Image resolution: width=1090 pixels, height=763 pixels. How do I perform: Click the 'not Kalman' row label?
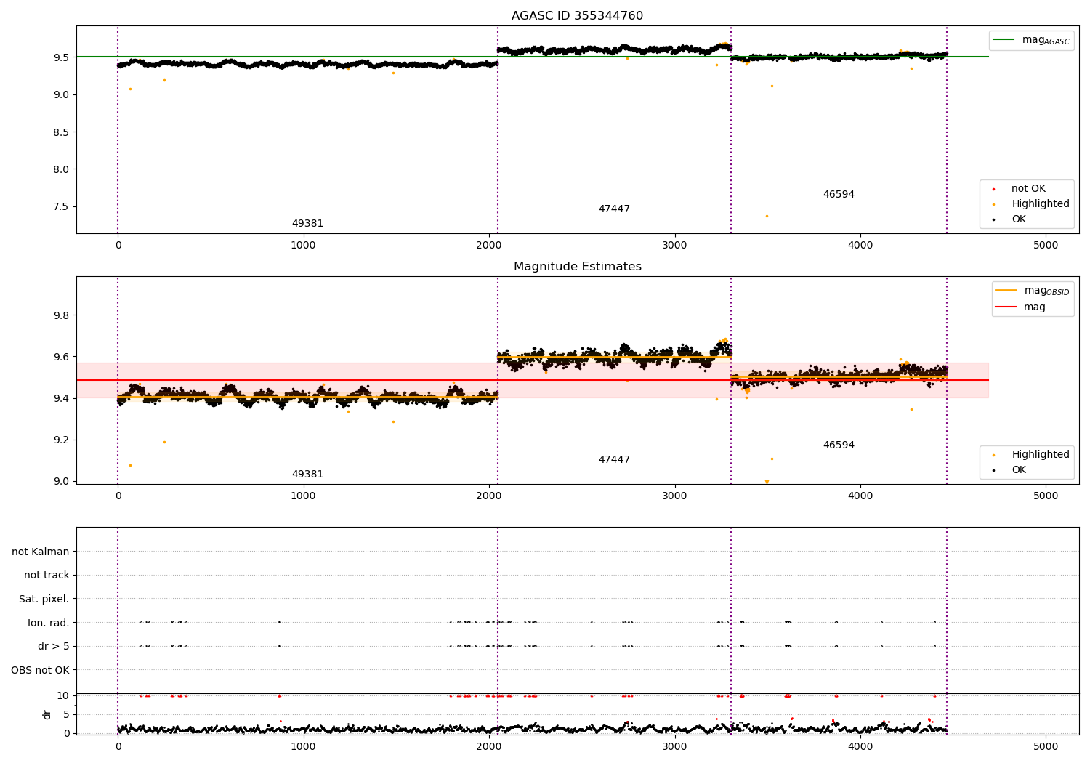tap(41, 552)
